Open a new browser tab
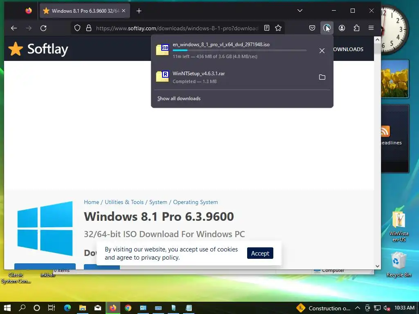The image size is (419, 314). coord(139,11)
